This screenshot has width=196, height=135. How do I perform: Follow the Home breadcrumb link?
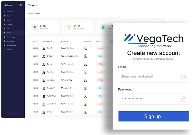pos(30,13)
